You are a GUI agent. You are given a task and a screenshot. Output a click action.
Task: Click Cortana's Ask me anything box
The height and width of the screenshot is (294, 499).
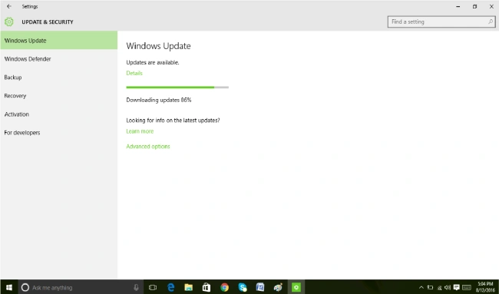[81, 287]
